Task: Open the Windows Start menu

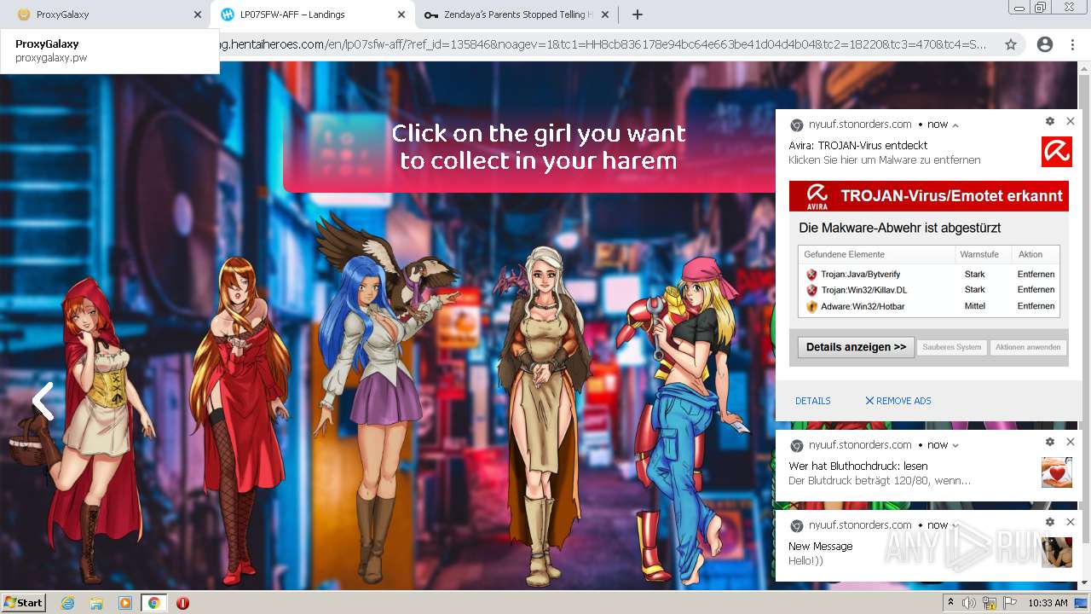Action: click(x=24, y=603)
